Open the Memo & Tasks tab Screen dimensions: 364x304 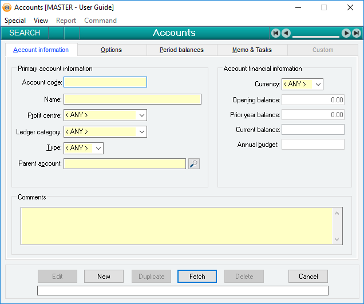coord(252,50)
